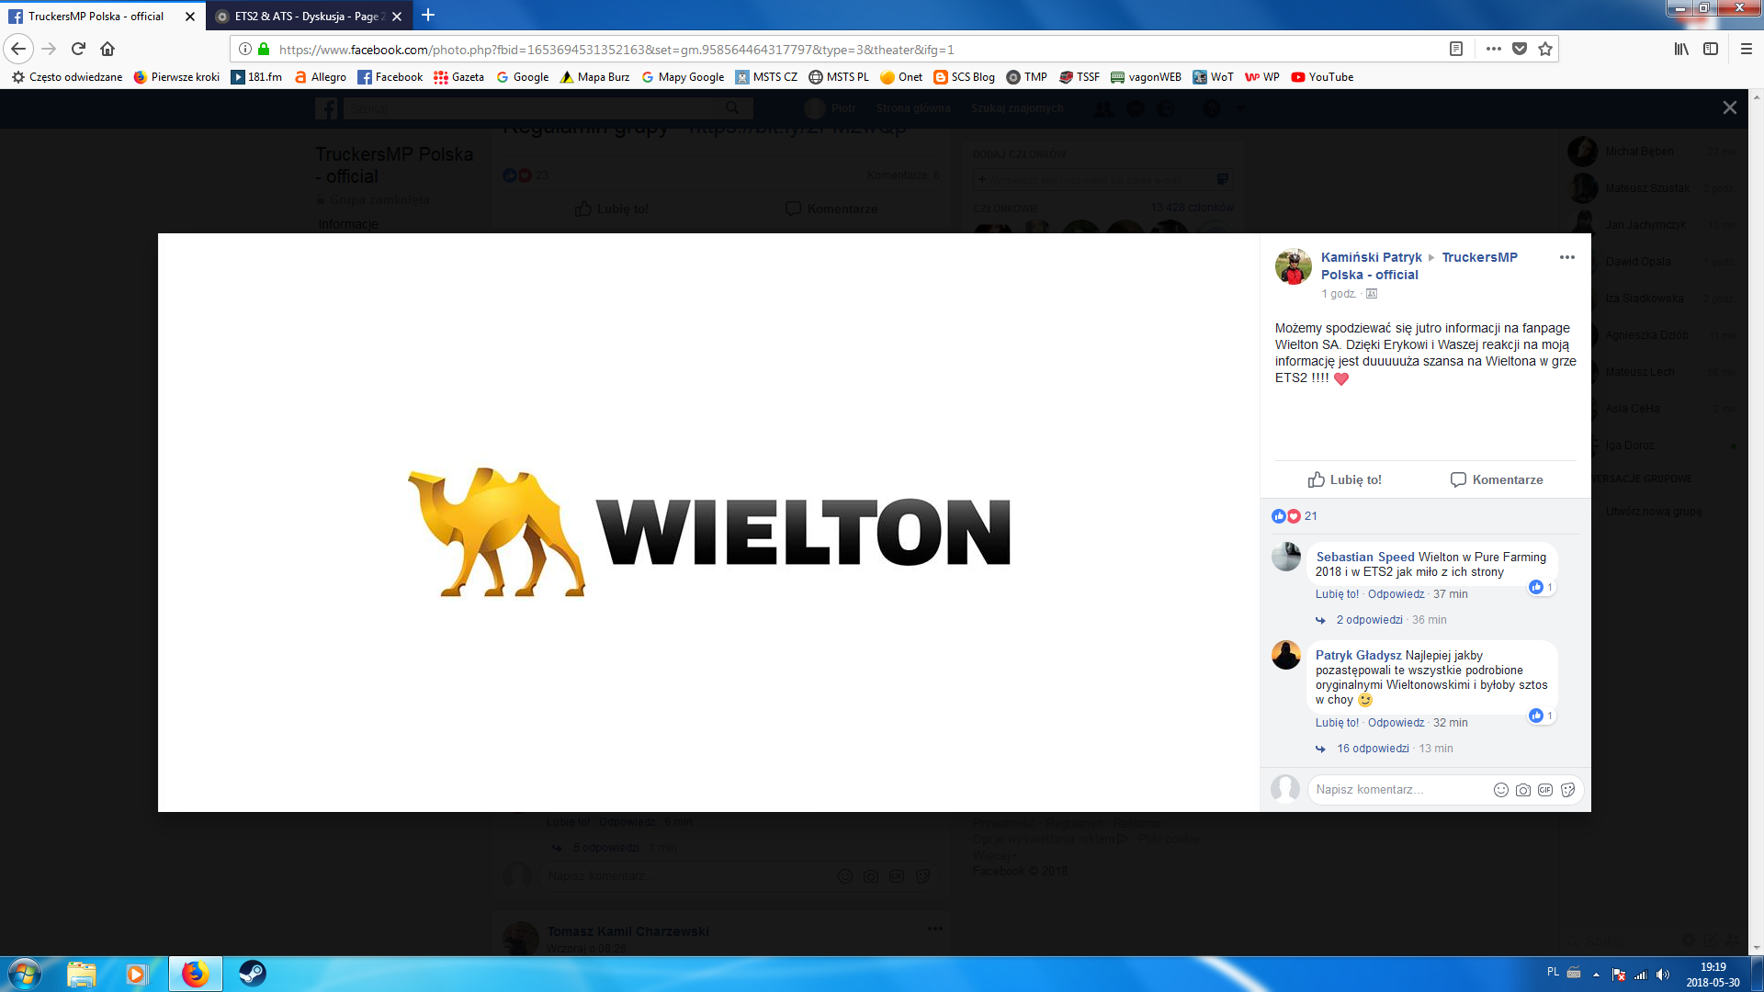The image size is (1764, 992).
Task: Reload the current page
Action: pos(79,49)
